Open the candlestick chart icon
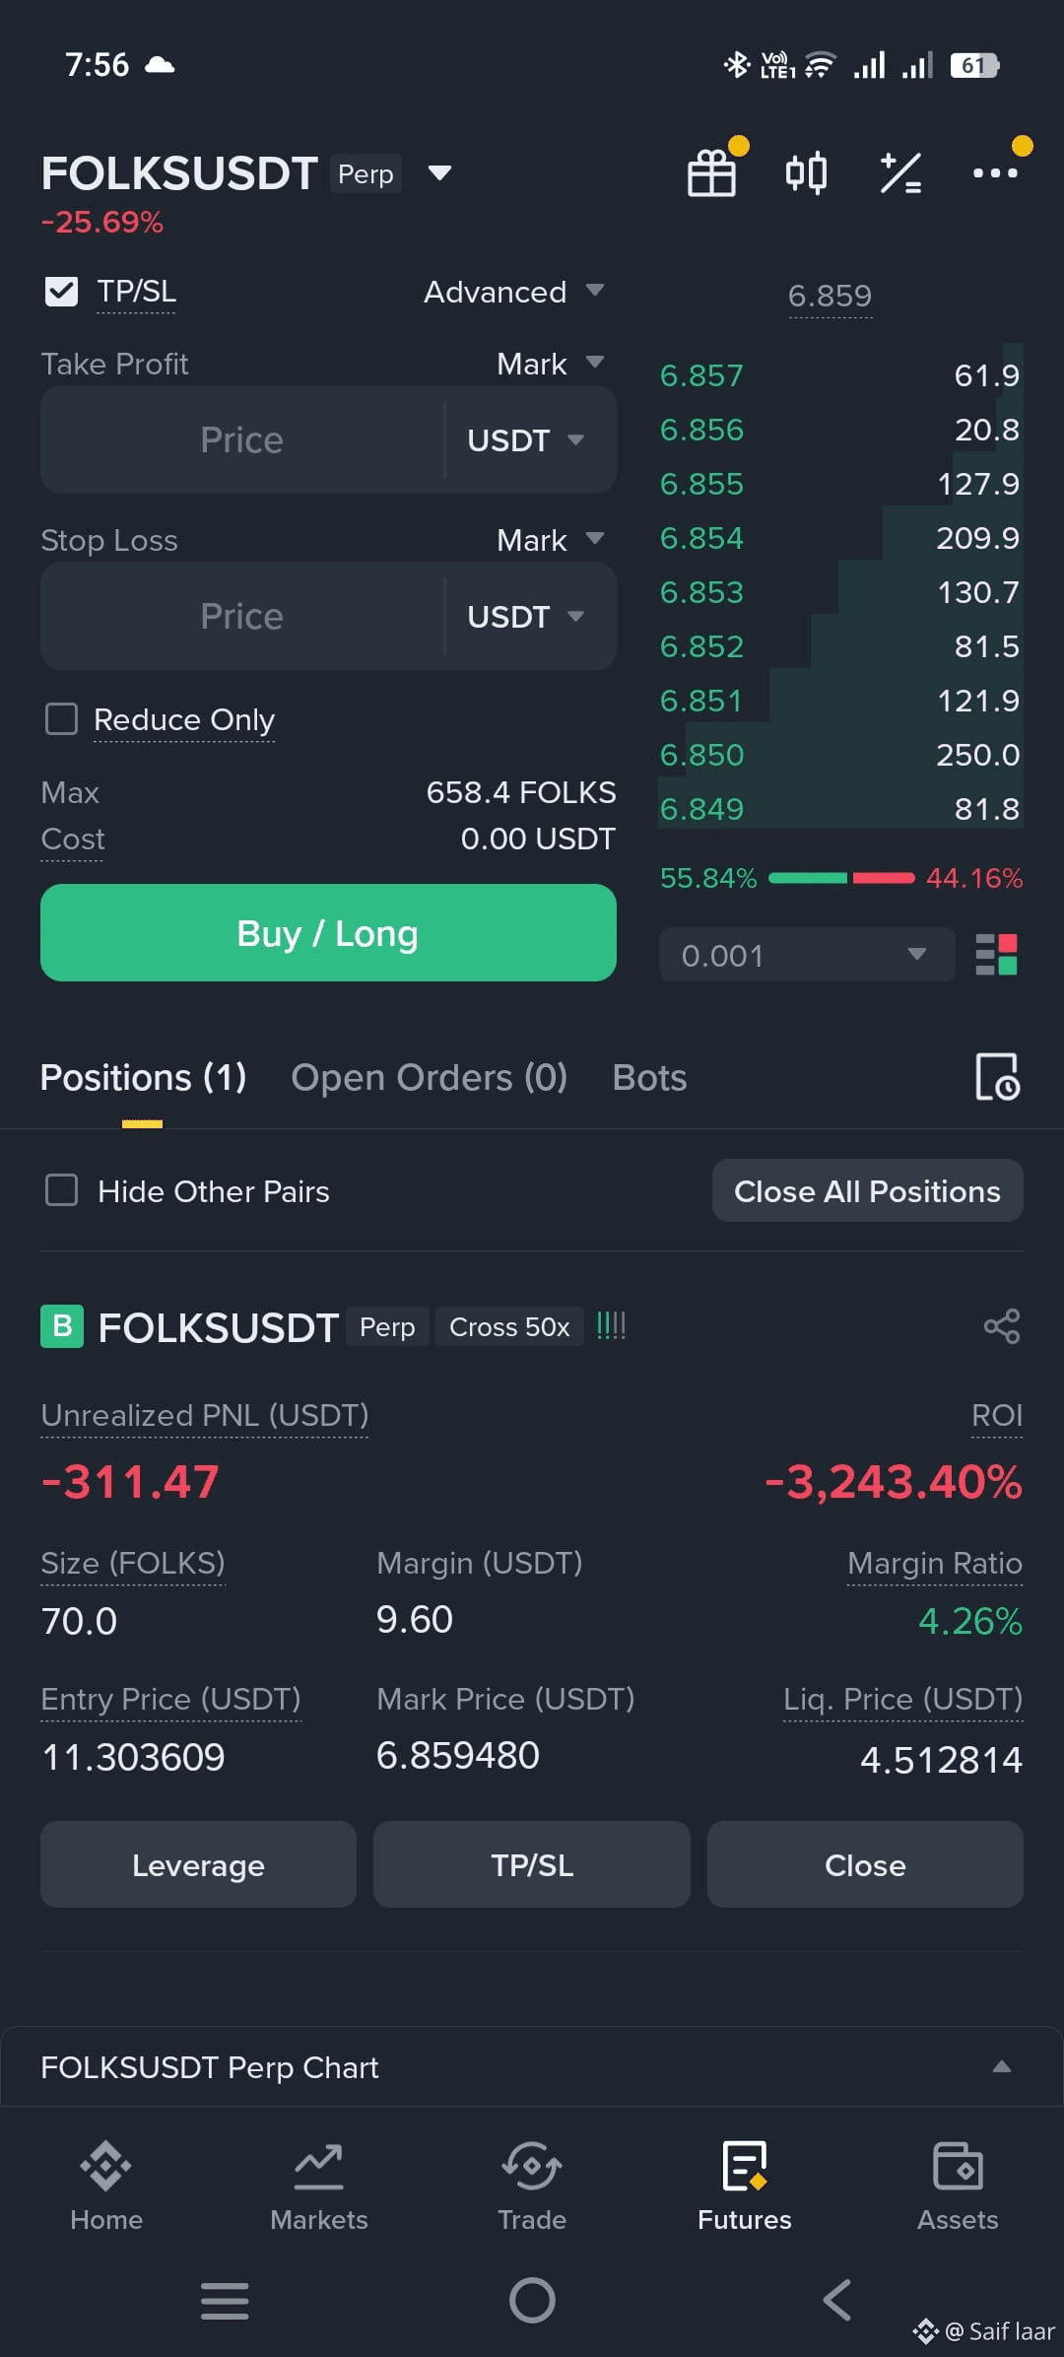This screenshot has width=1064, height=2357. [806, 173]
